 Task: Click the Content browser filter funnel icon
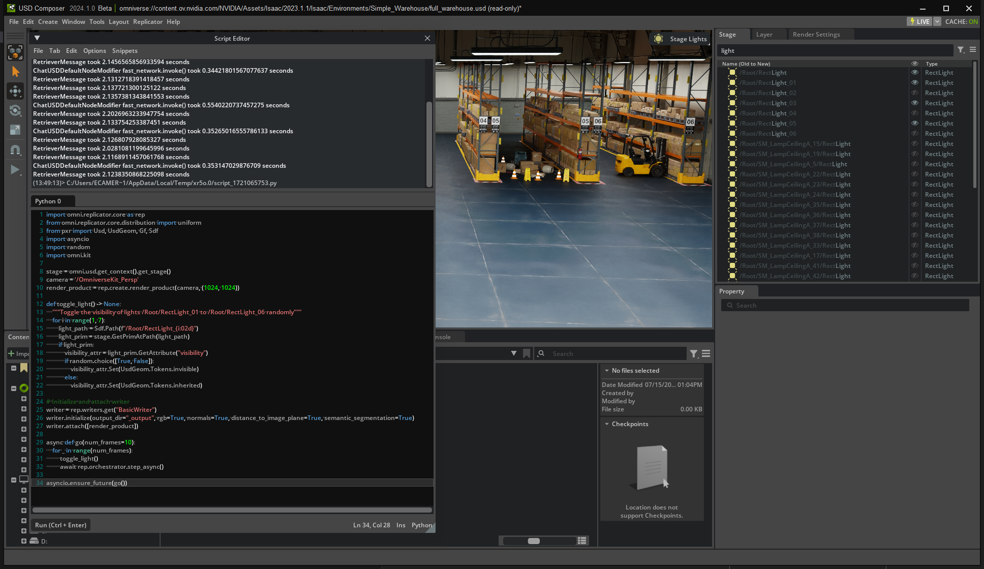coord(694,353)
